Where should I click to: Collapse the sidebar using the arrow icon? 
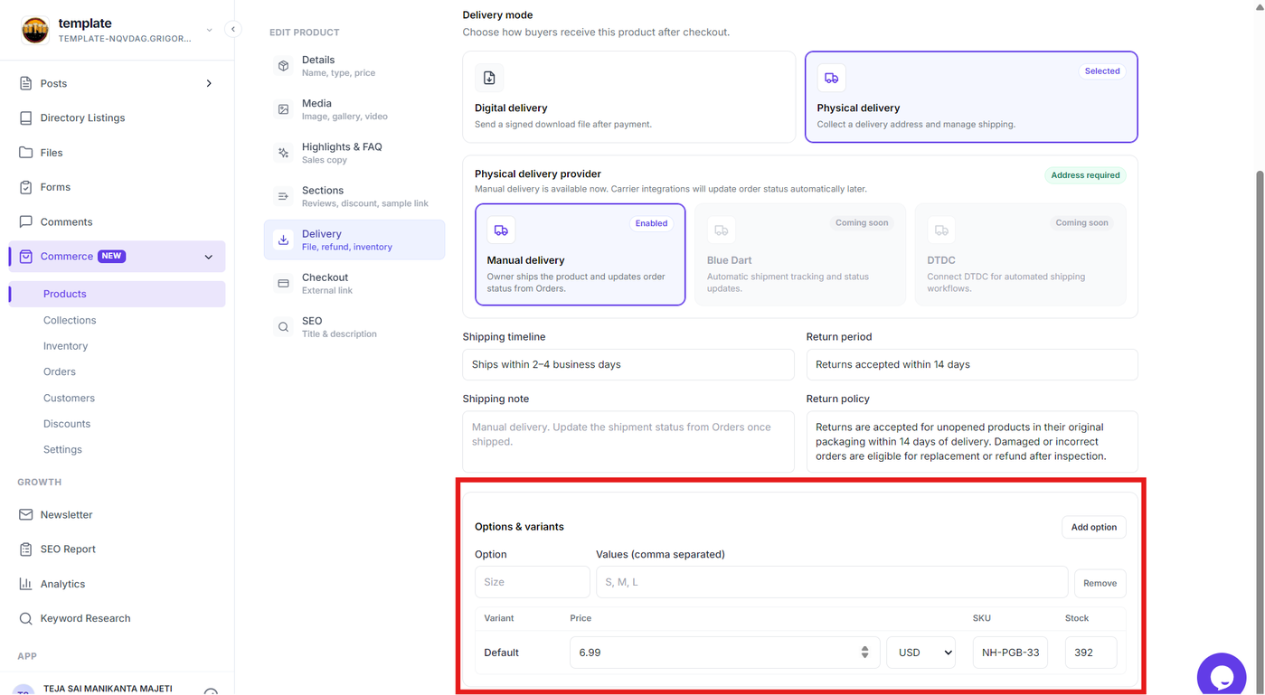[232, 29]
